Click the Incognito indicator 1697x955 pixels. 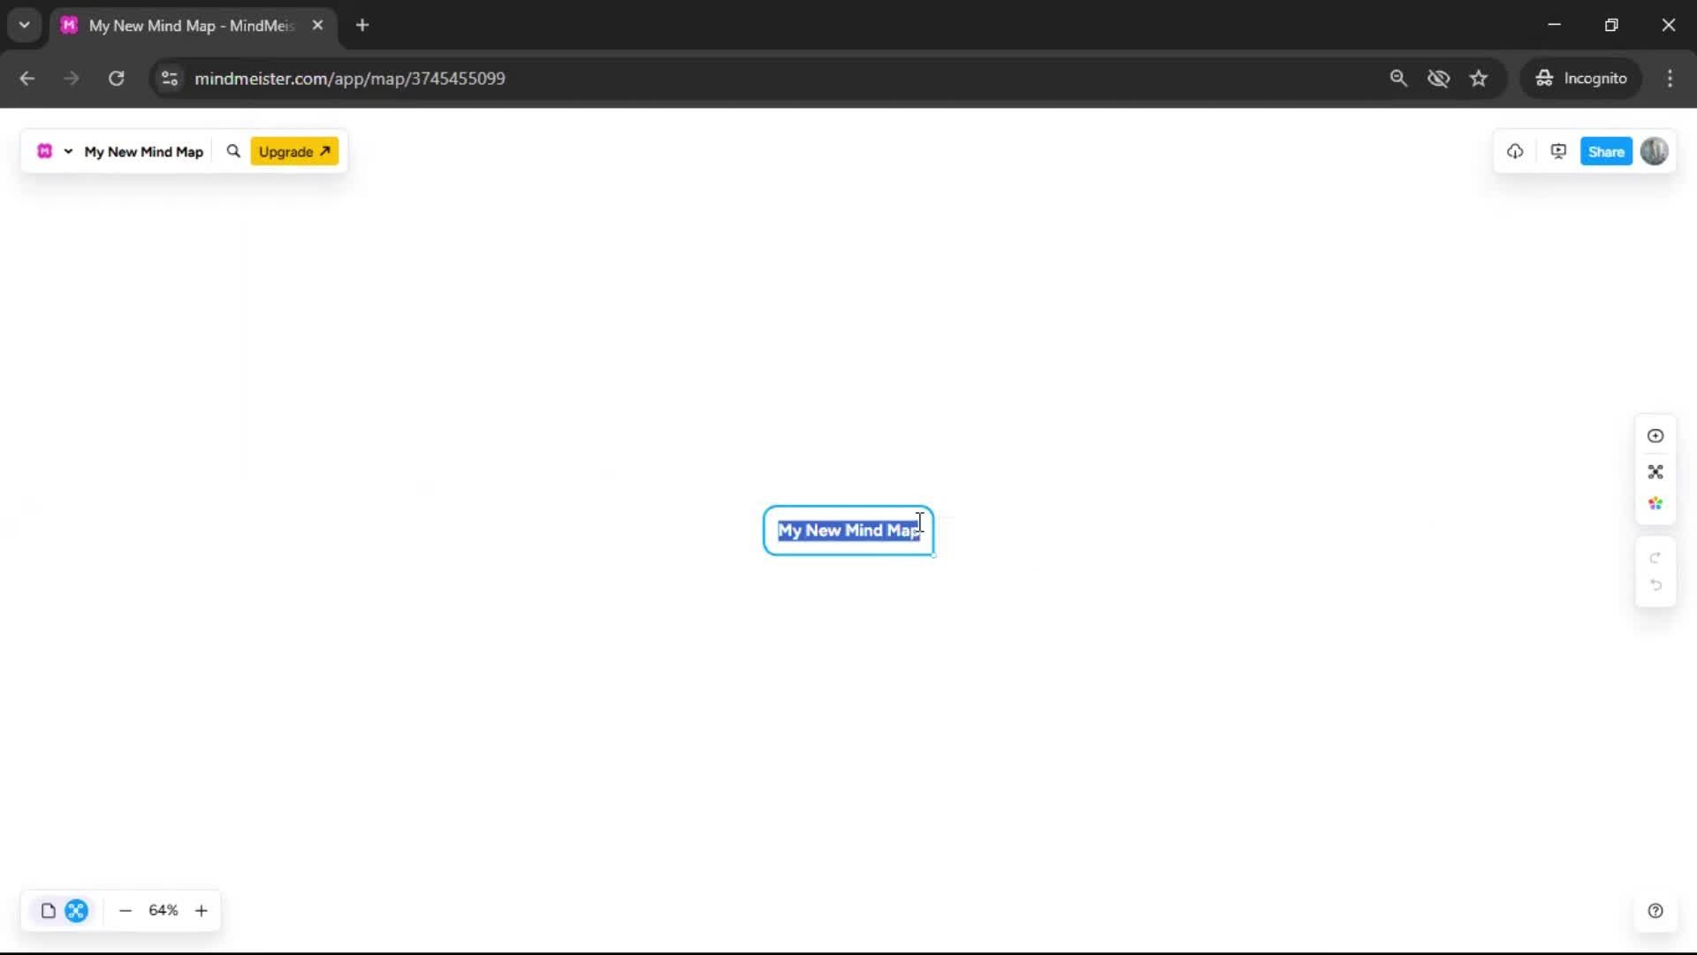(1581, 78)
